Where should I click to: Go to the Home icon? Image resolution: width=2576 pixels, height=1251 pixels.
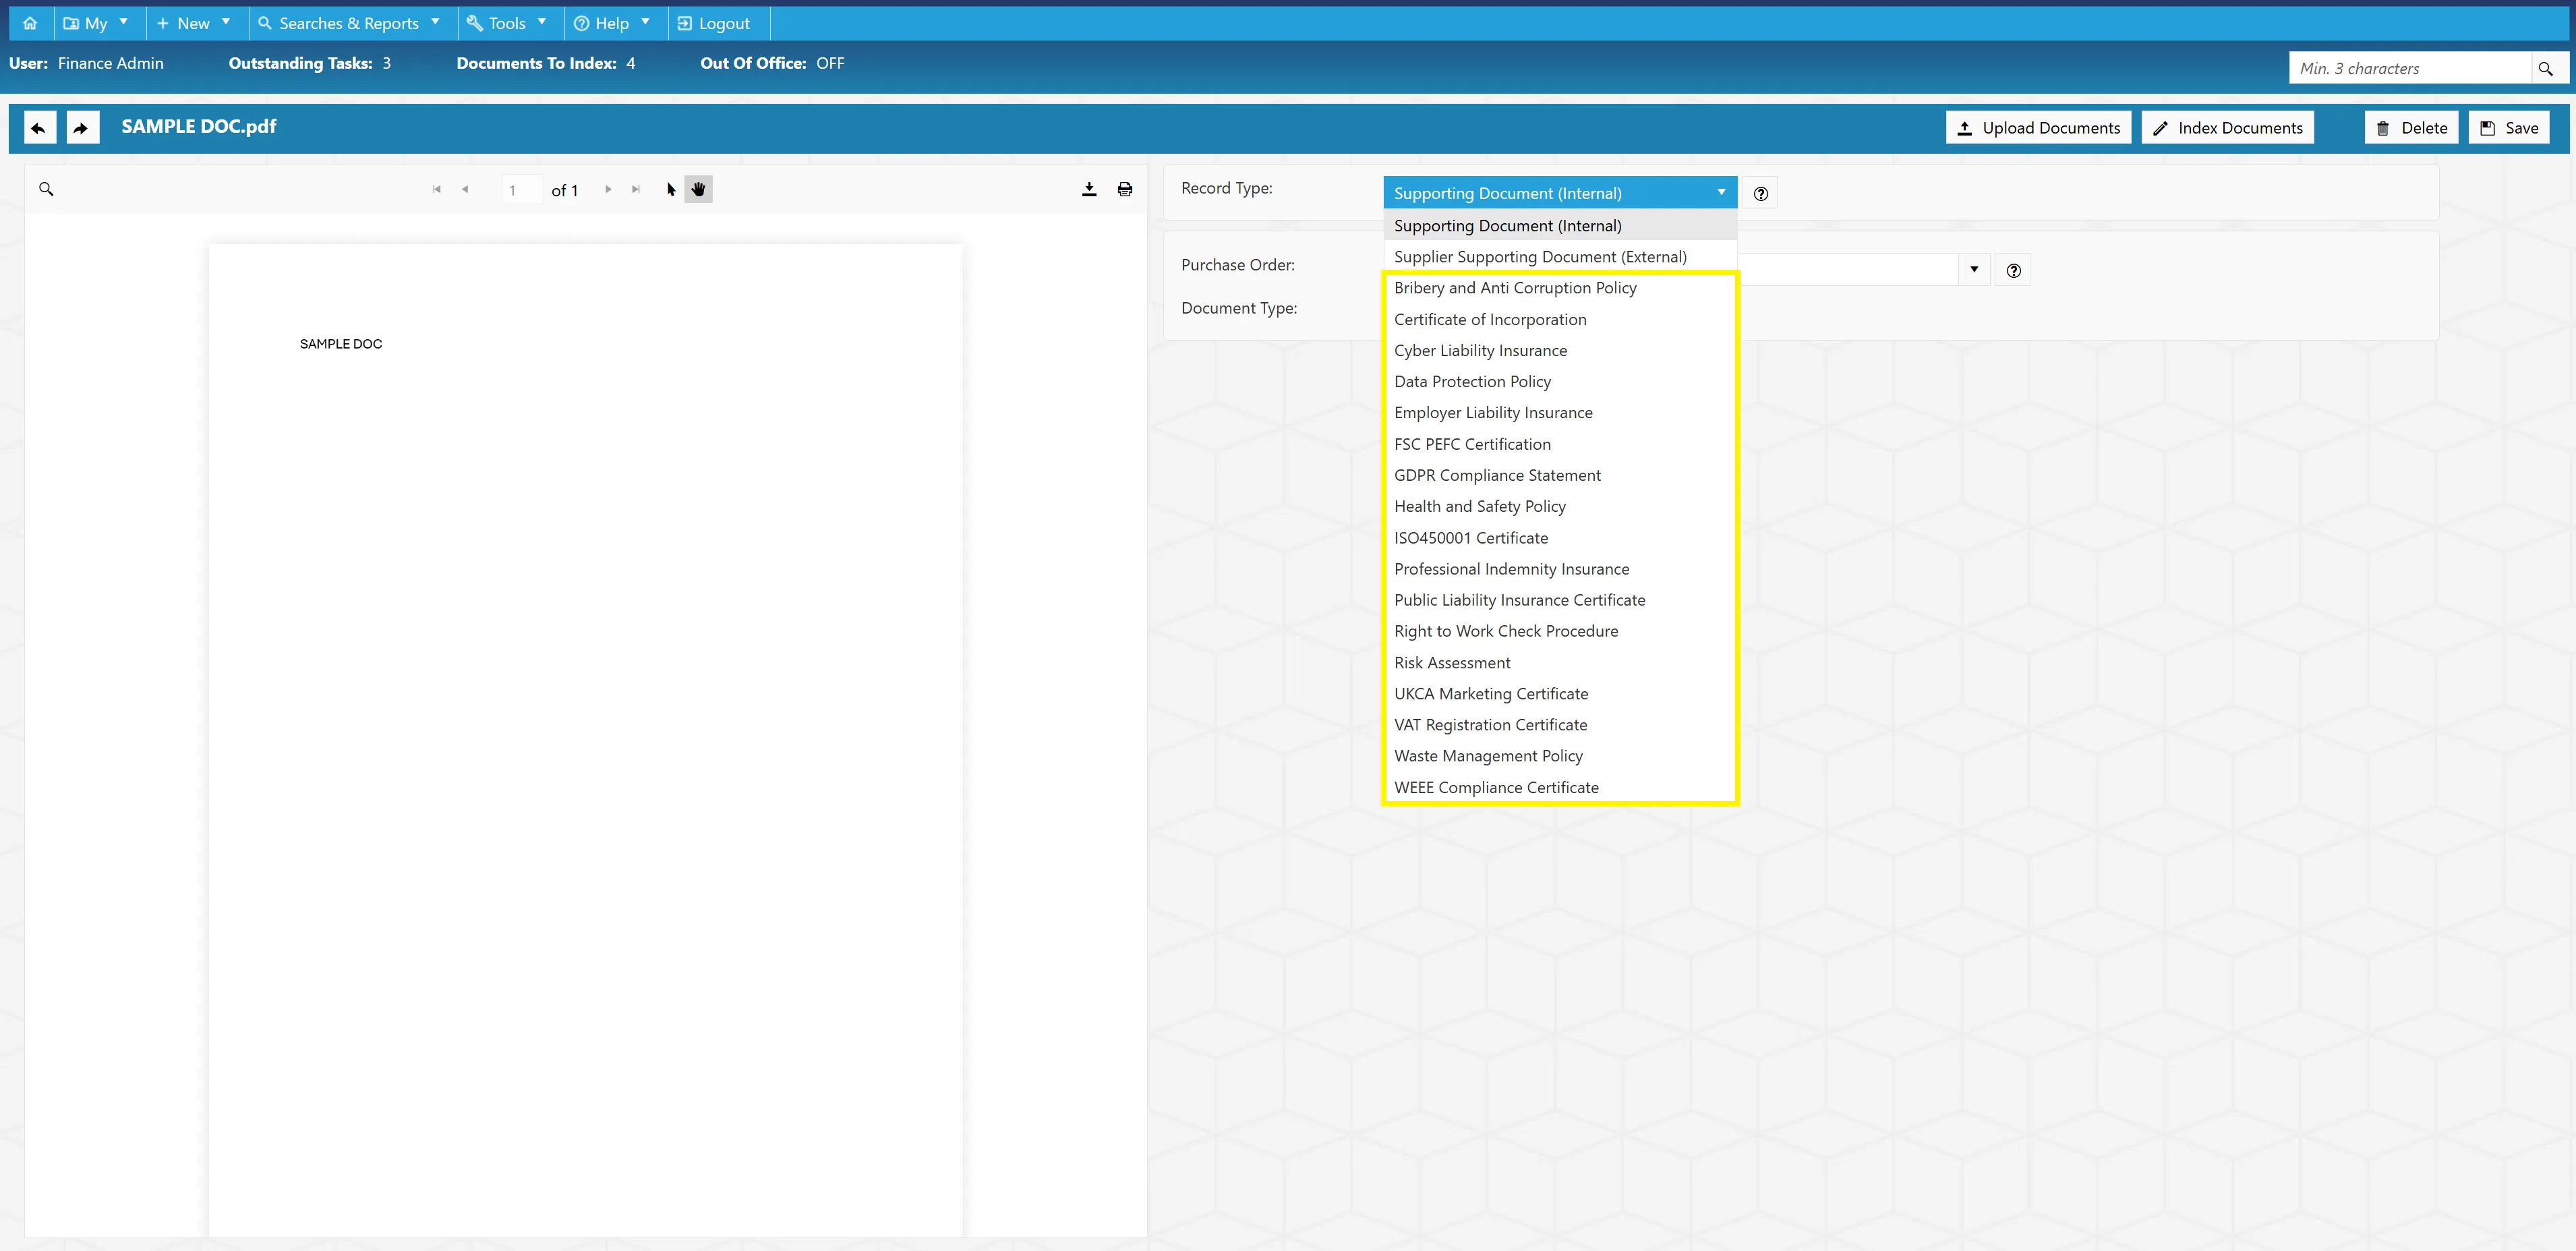pos(30,23)
